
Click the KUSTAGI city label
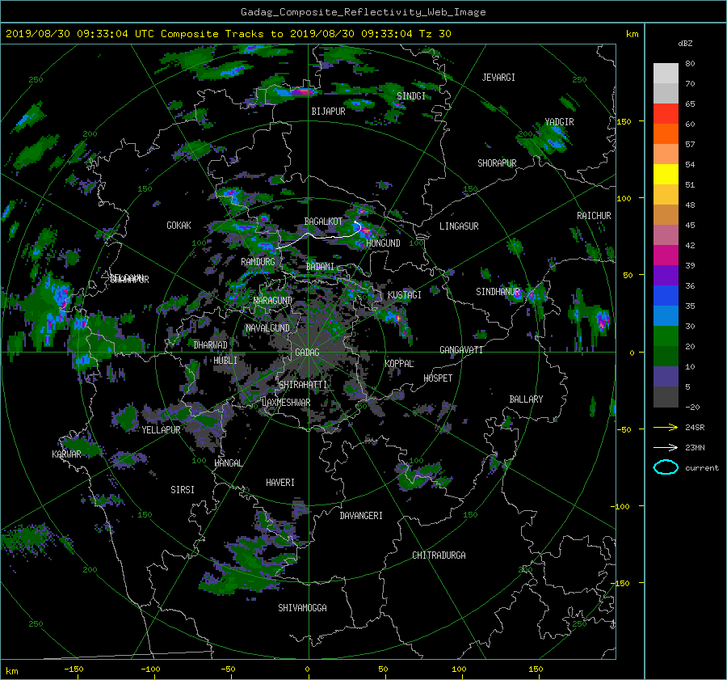(x=405, y=295)
